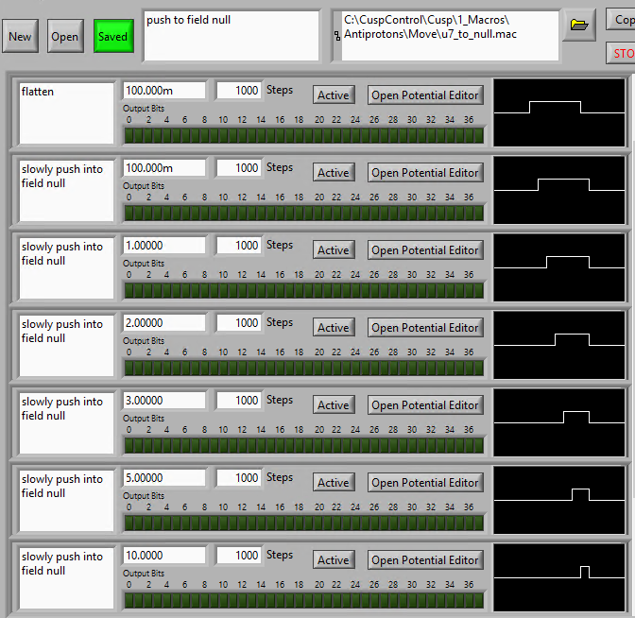This screenshot has width=635, height=618.
Task: Click the step name field in 1.00000 row
Action: [66, 268]
